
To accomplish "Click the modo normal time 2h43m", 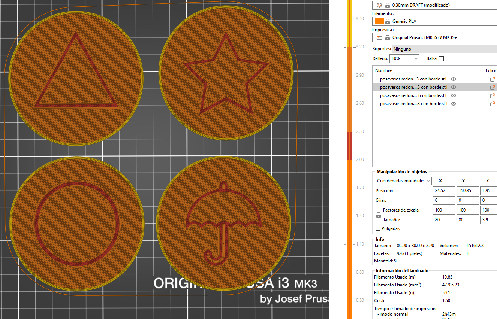I will (x=449, y=314).
